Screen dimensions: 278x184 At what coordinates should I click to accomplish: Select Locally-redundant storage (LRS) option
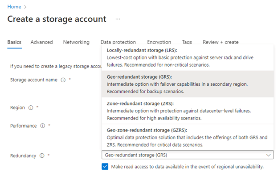pos(187,57)
